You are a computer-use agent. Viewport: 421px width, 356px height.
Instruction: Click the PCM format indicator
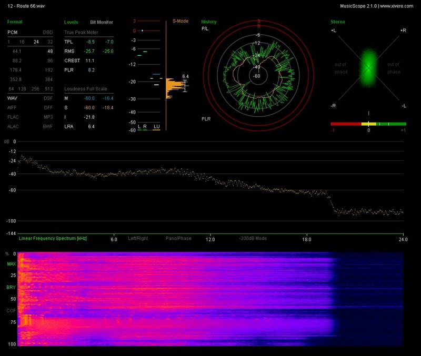tap(13, 33)
